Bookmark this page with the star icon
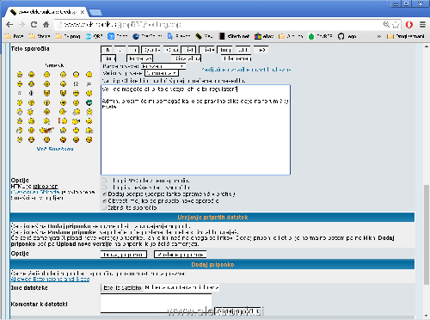Screen dimensions: 430x320 [x=396, y=25]
